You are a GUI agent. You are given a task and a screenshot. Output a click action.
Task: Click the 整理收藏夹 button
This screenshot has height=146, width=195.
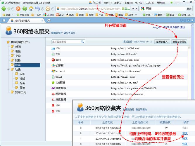tap(162, 42)
